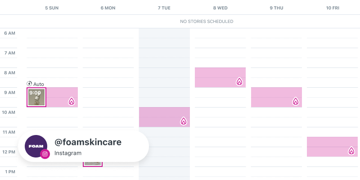Open the partially hidden post thumbnail on Monday
Screen dimensions: 360x180
click(x=93, y=164)
